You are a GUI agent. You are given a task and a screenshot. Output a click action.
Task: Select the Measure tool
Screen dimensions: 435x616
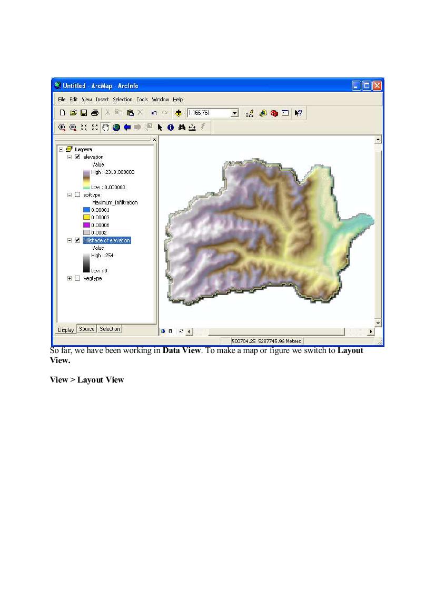coord(192,128)
